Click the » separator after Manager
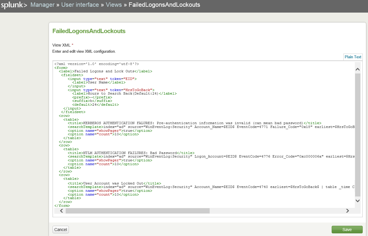This screenshot has width=368, height=236. 58,5
